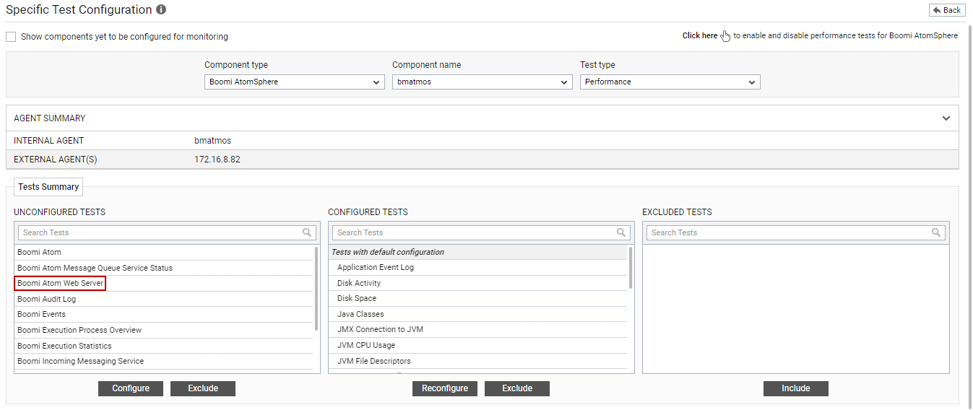The image size is (973, 410).
Task: Click the page vertical scrollbar
Action: click(x=969, y=217)
